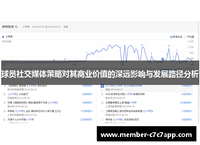Click the 小苹果 blue legend square
Image resolution: width=200 pixels, height=145 pixels.
(3, 37)
